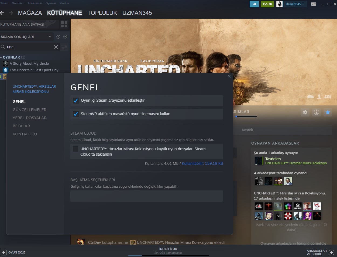This screenshot has width=337, height=257.
Task: Open game settings gear icon
Action: tap(305, 112)
